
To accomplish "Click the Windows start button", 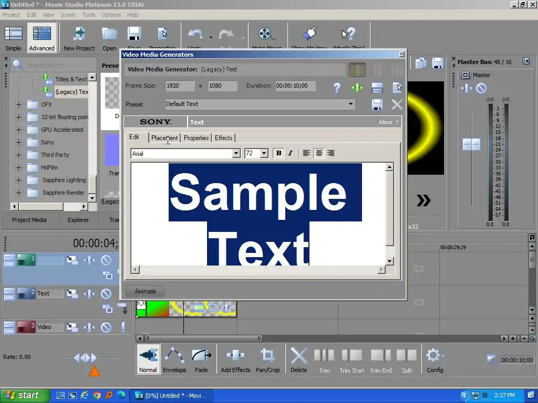I will pos(25,396).
